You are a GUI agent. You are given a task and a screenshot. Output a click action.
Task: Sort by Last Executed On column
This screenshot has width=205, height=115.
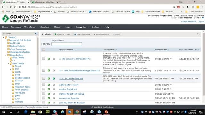pyautogui.click(x=189, y=50)
